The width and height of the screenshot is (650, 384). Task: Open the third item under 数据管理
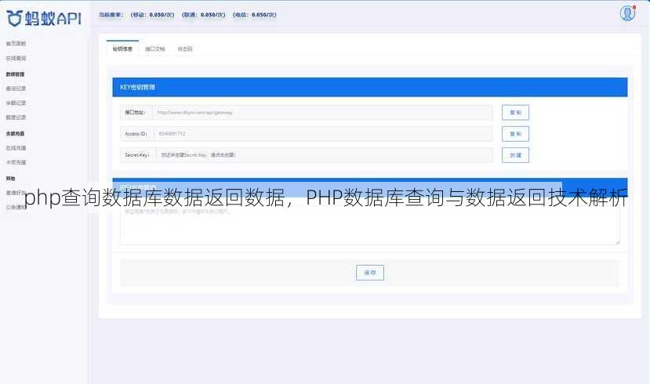coord(16,118)
